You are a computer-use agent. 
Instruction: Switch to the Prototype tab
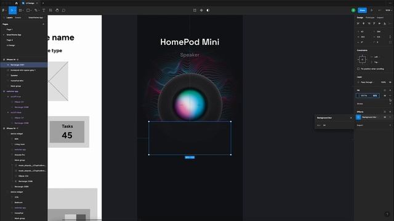tap(370, 18)
